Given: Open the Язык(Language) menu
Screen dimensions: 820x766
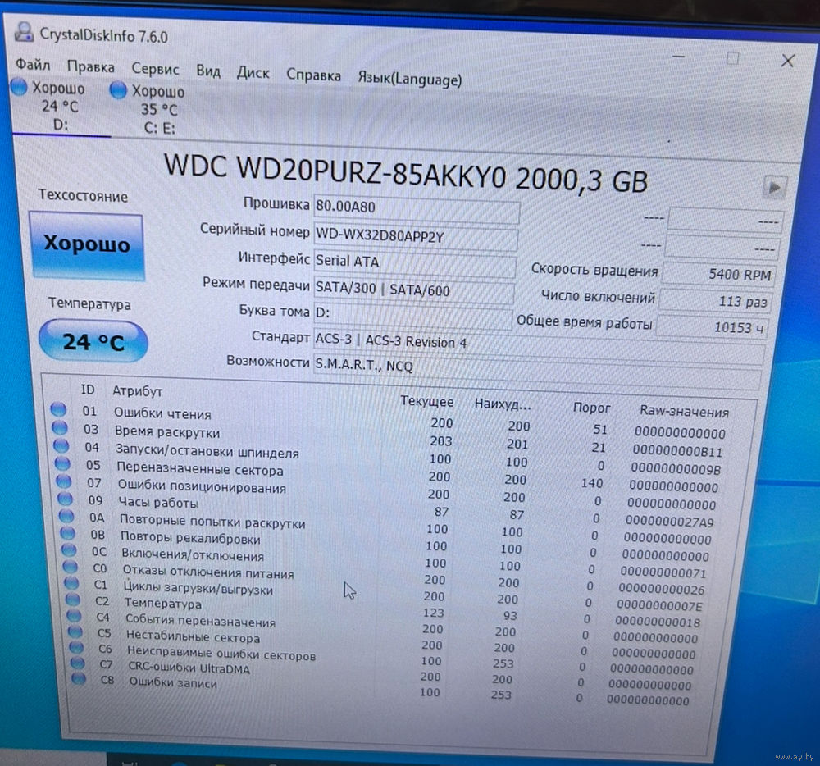Looking at the screenshot, I should click(409, 79).
